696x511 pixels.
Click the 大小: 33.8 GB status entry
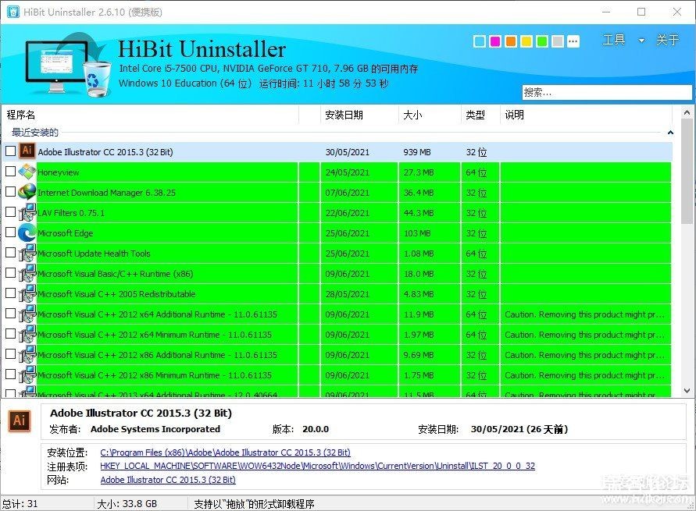point(127,503)
